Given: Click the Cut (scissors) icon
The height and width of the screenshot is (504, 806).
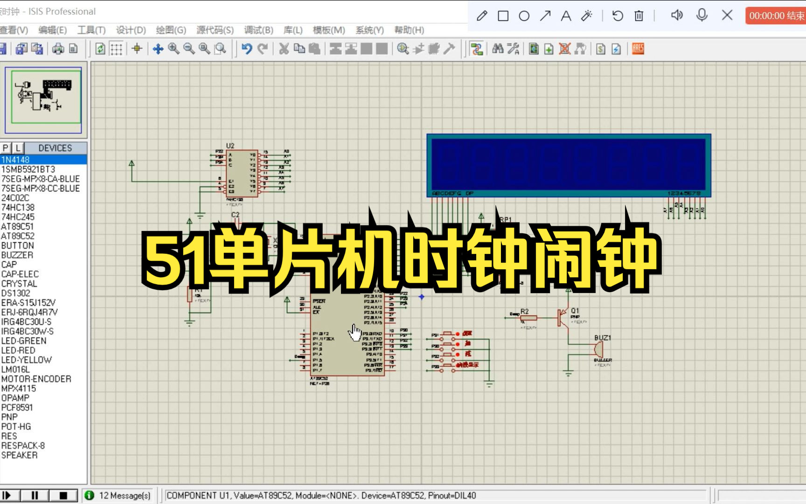Looking at the screenshot, I should (x=283, y=49).
